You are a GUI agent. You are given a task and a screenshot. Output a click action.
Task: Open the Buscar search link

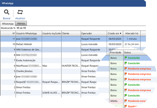tap(7, 18)
